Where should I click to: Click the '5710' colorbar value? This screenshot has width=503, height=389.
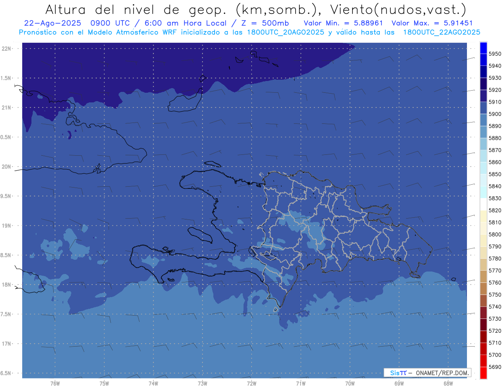[x=495, y=343]
